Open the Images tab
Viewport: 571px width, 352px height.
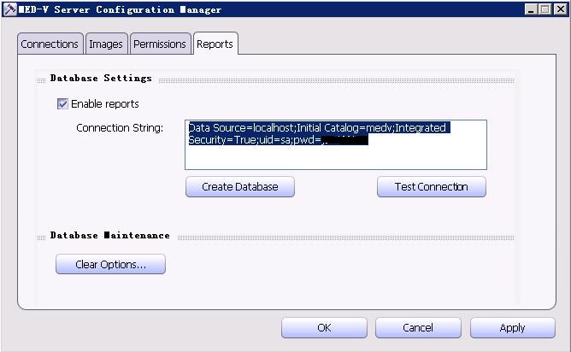pyautogui.click(x=106, y=44)
